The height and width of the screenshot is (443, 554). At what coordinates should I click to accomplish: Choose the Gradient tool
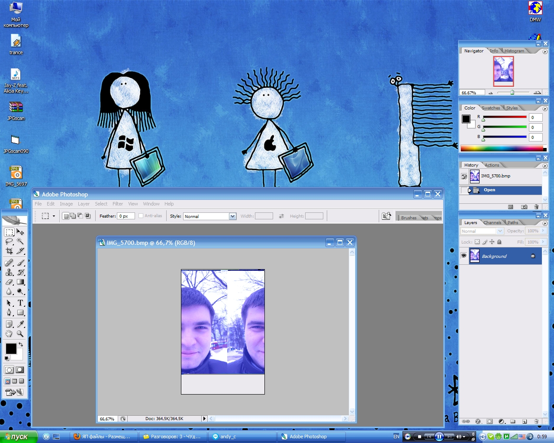click(20, 282)
